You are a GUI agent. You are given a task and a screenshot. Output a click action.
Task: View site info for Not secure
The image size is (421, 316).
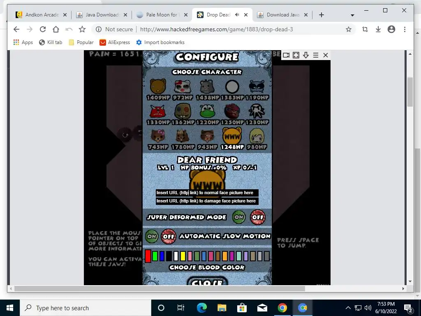[114, 29]
